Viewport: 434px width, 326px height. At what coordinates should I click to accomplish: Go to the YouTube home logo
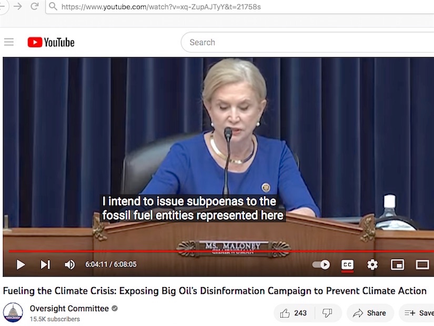[x=51, y=43]
